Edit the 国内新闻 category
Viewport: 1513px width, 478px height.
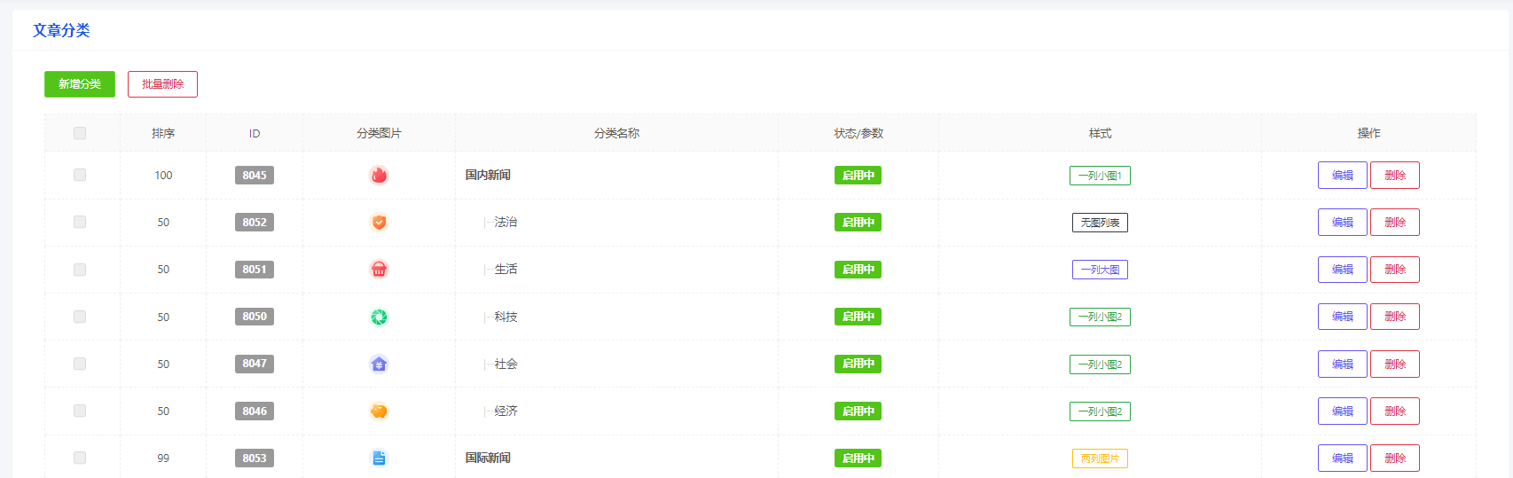tap(1342, 176)
